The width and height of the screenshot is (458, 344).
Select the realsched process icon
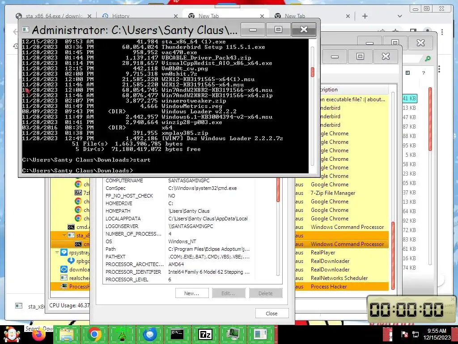[x=64, y=278]
